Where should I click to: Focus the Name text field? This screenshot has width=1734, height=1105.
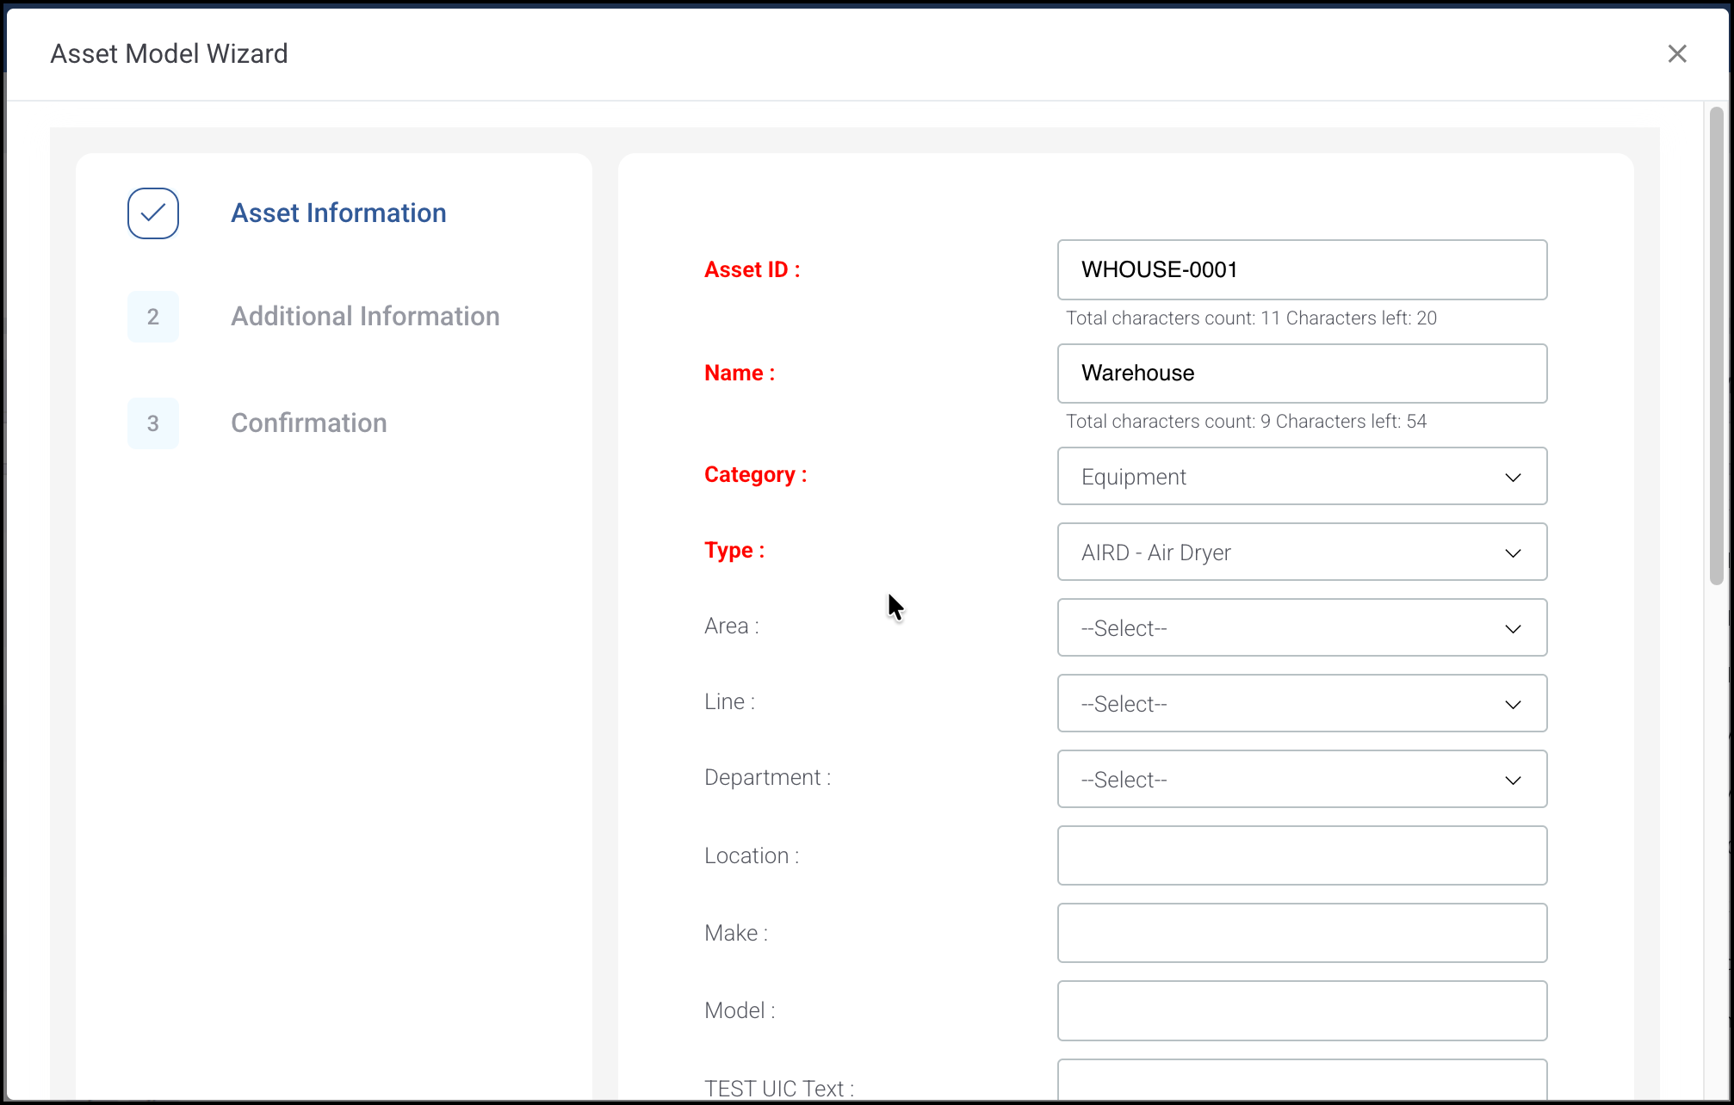coord(1301,373)
